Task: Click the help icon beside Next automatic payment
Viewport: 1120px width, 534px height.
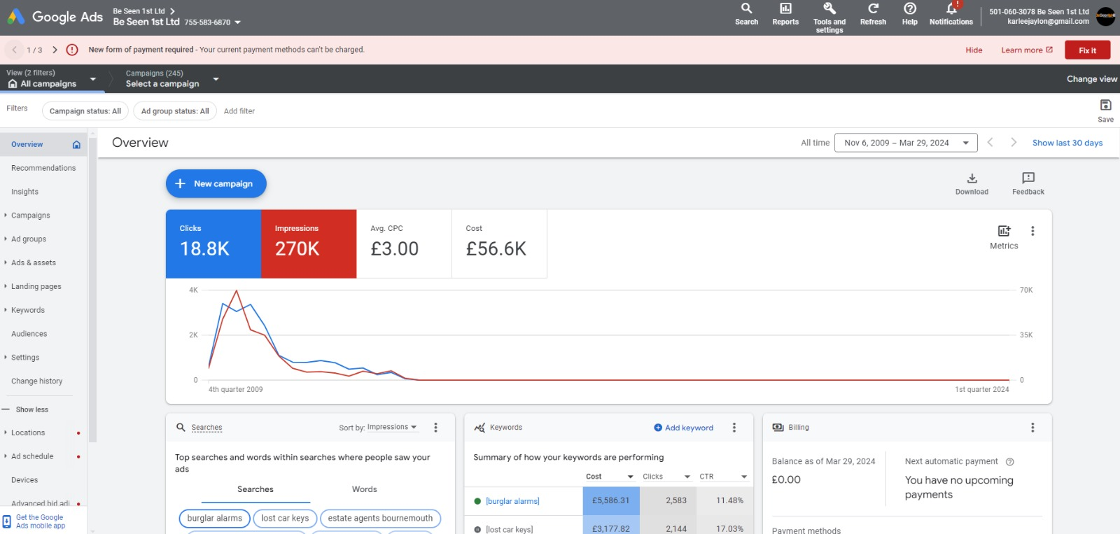Action: tap(1009, 462)
